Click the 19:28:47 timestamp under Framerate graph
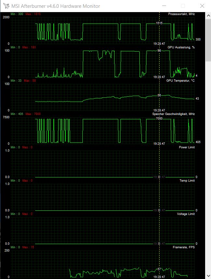This screenshot has width=211, height=279. tap(159, 277)
